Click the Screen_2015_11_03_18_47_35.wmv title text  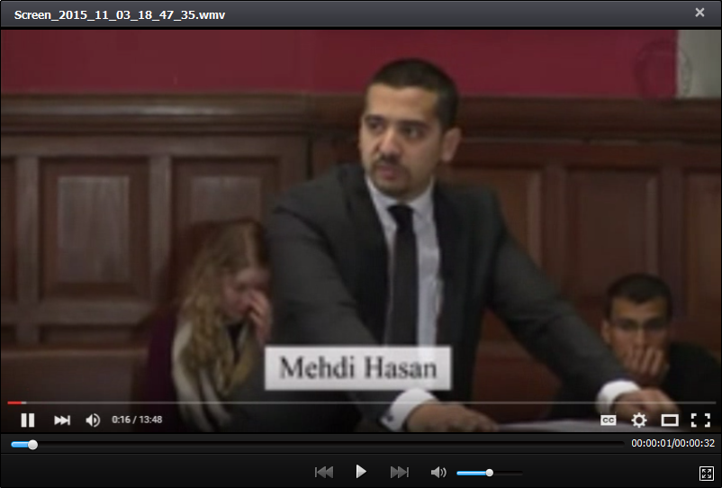coord(120,14)
